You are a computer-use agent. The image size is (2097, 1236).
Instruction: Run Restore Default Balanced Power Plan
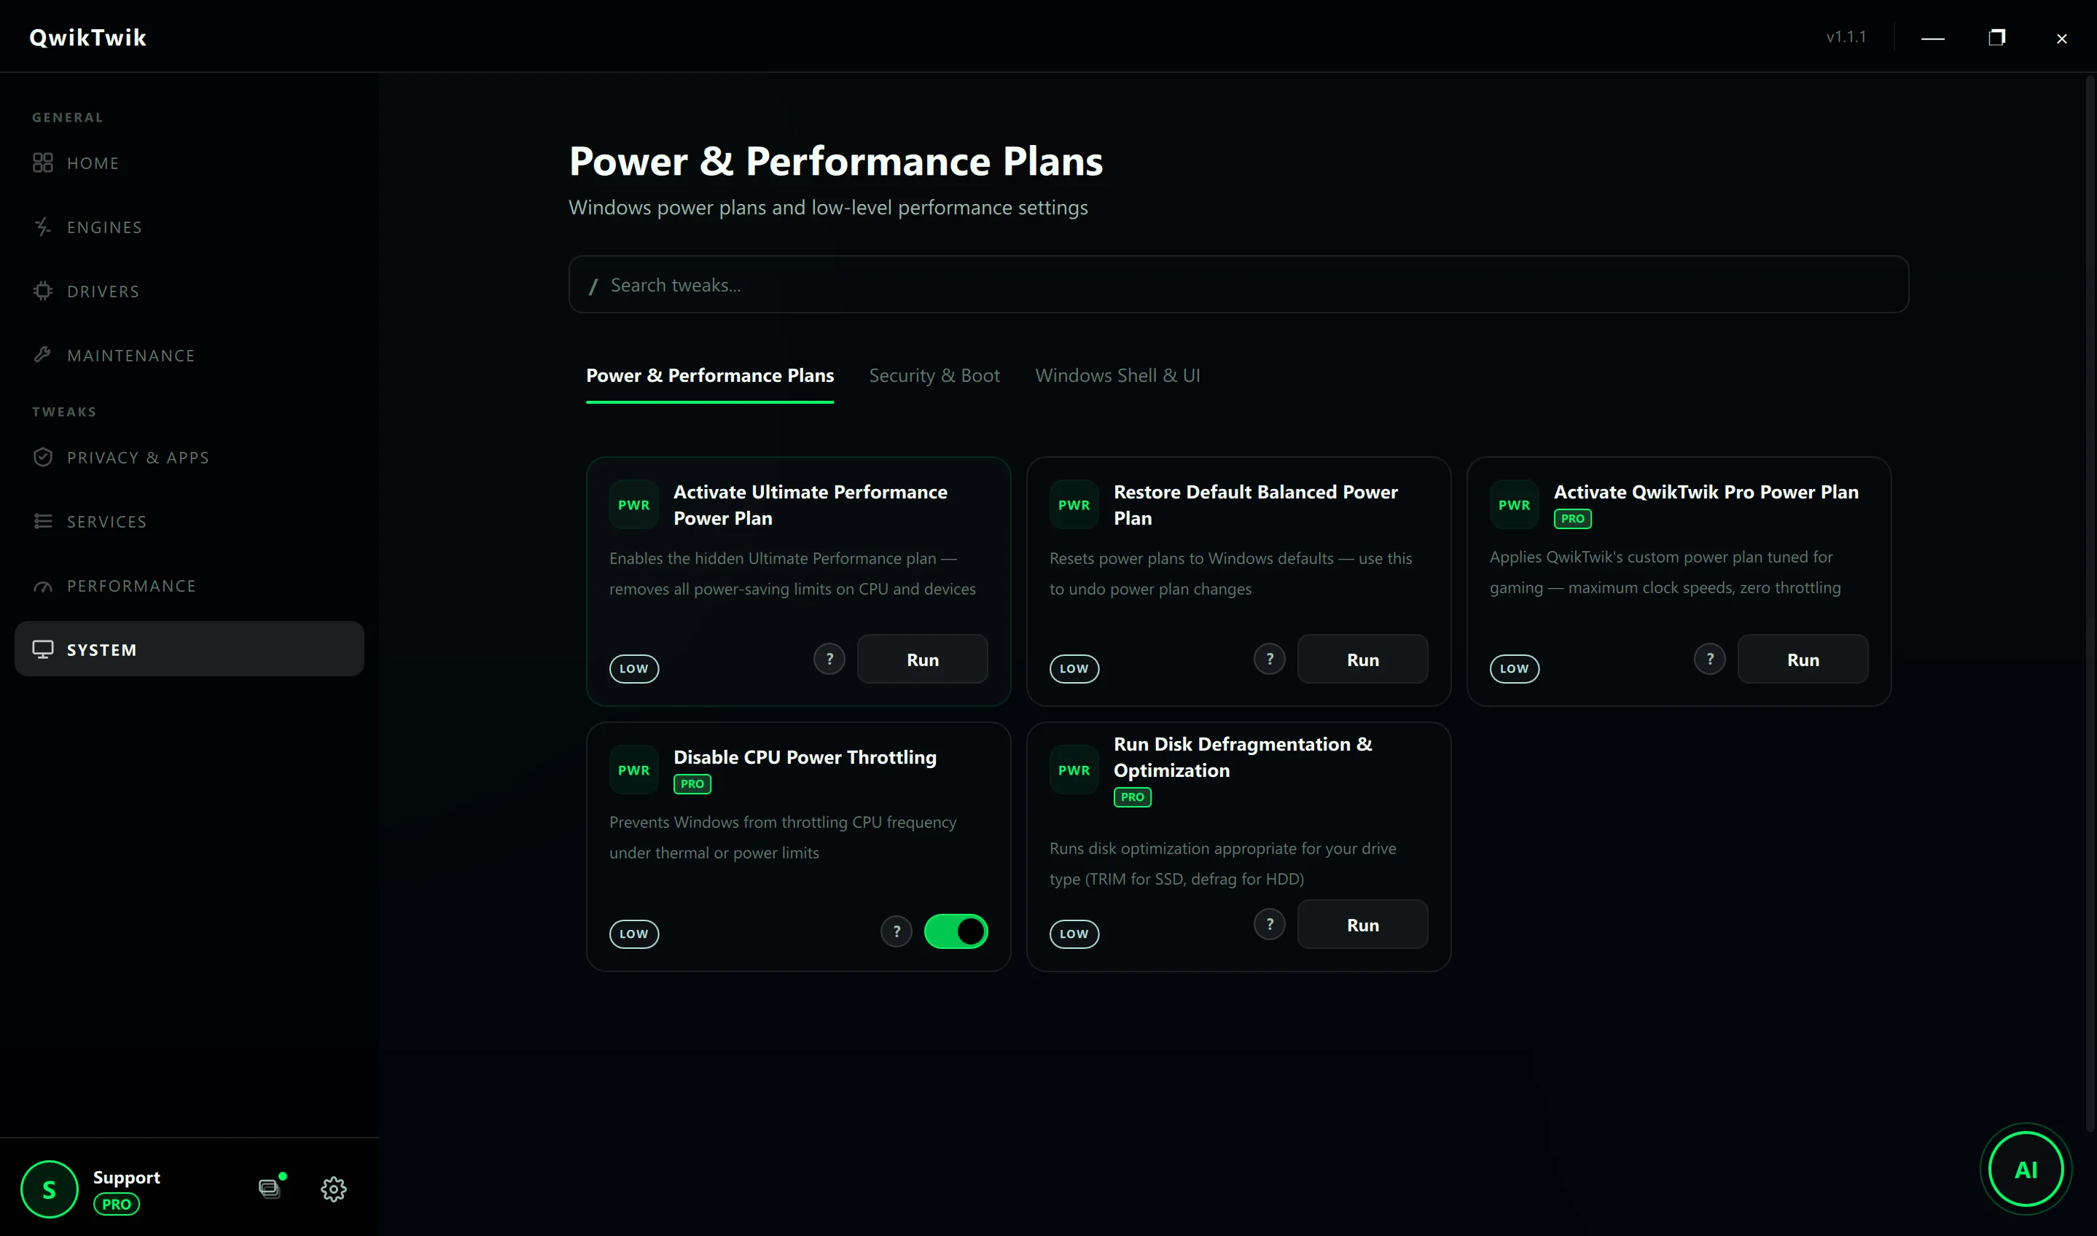tap(1362, 659)
